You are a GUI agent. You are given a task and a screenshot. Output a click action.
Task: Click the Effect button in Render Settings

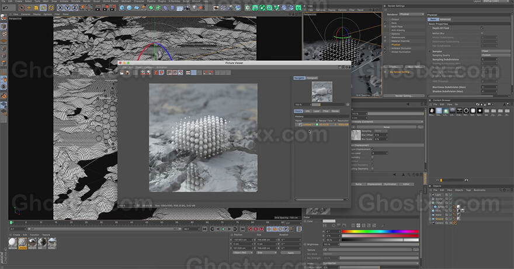point(392,67)
